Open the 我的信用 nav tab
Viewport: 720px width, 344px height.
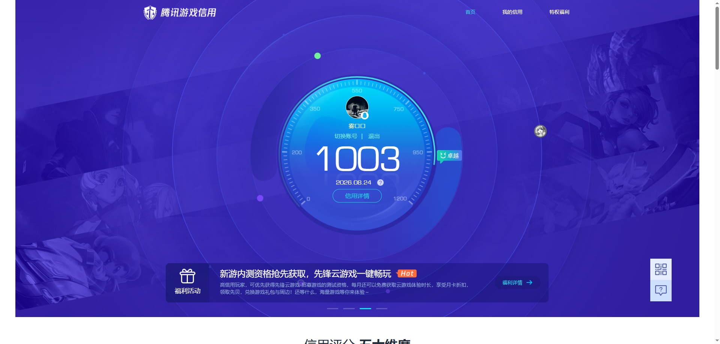512,12
